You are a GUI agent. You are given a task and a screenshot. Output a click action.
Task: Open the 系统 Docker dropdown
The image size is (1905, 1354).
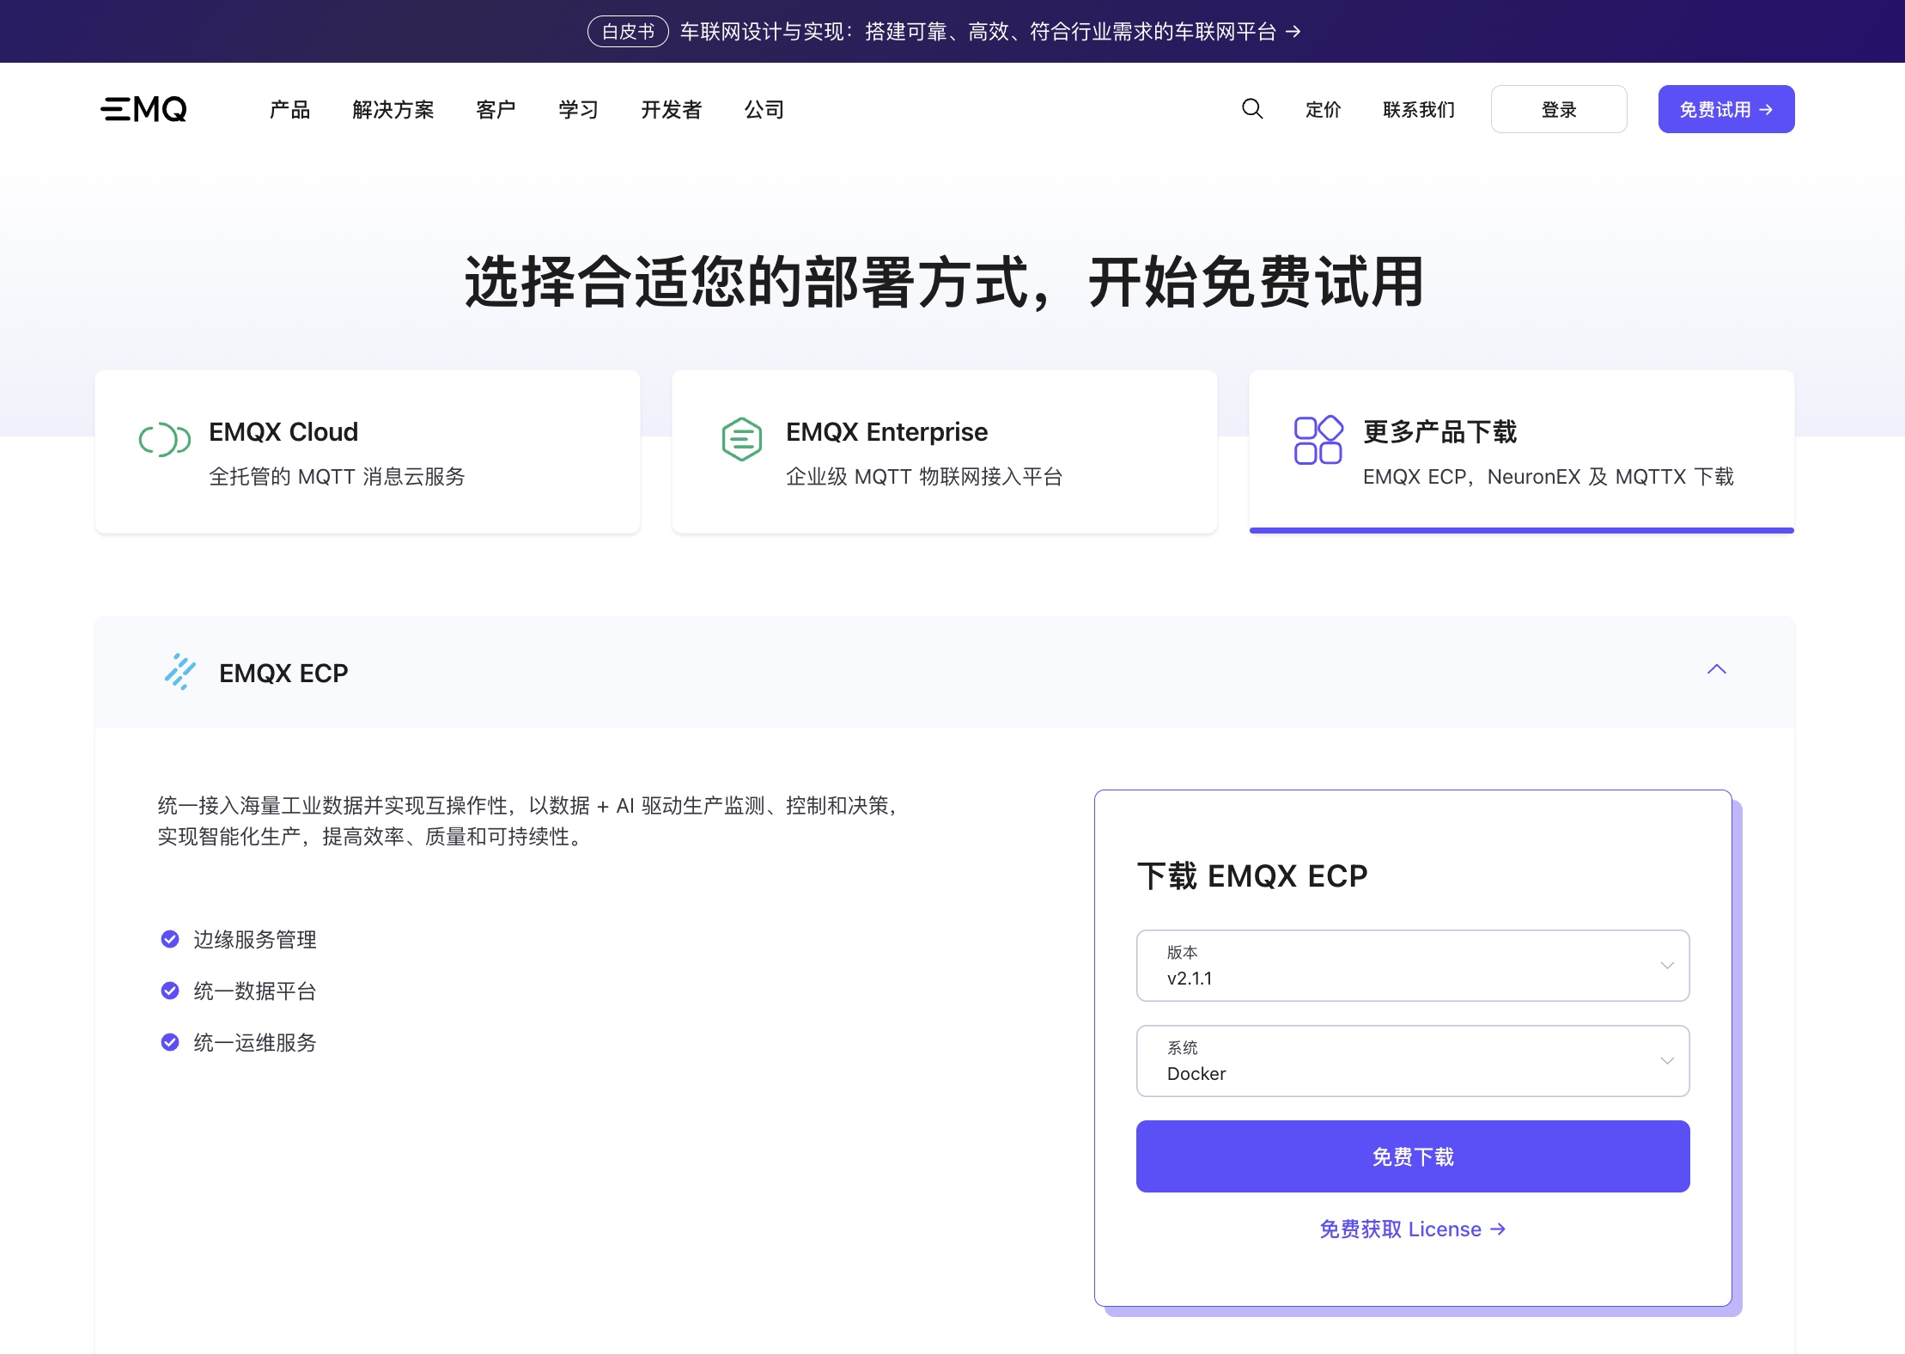click(1413, 1061)
